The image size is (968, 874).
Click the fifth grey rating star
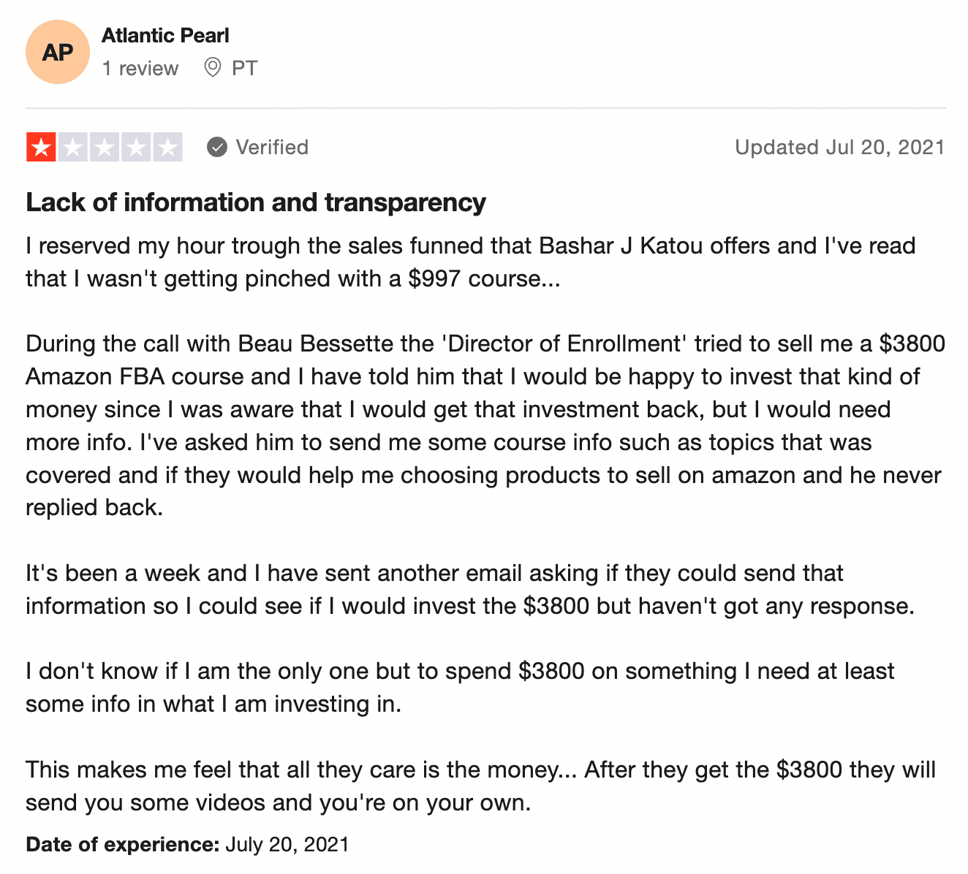(167, 148)
